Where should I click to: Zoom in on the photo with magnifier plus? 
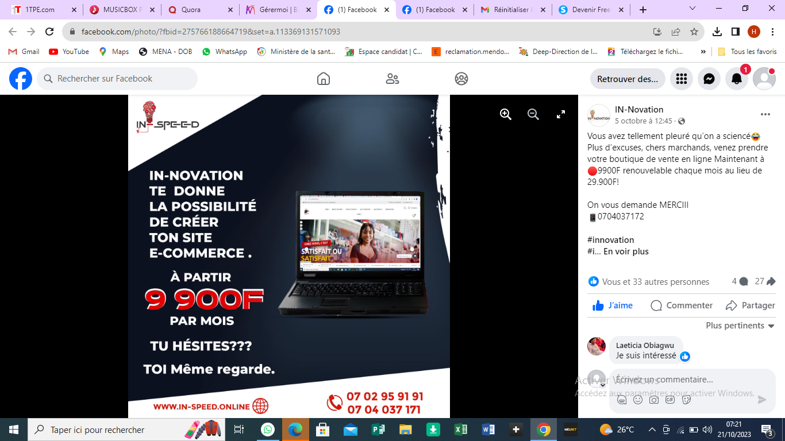pyautogui.click(x=506, y=114)
